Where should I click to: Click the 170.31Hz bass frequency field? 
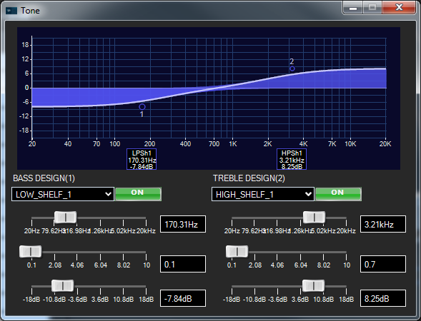183,224
